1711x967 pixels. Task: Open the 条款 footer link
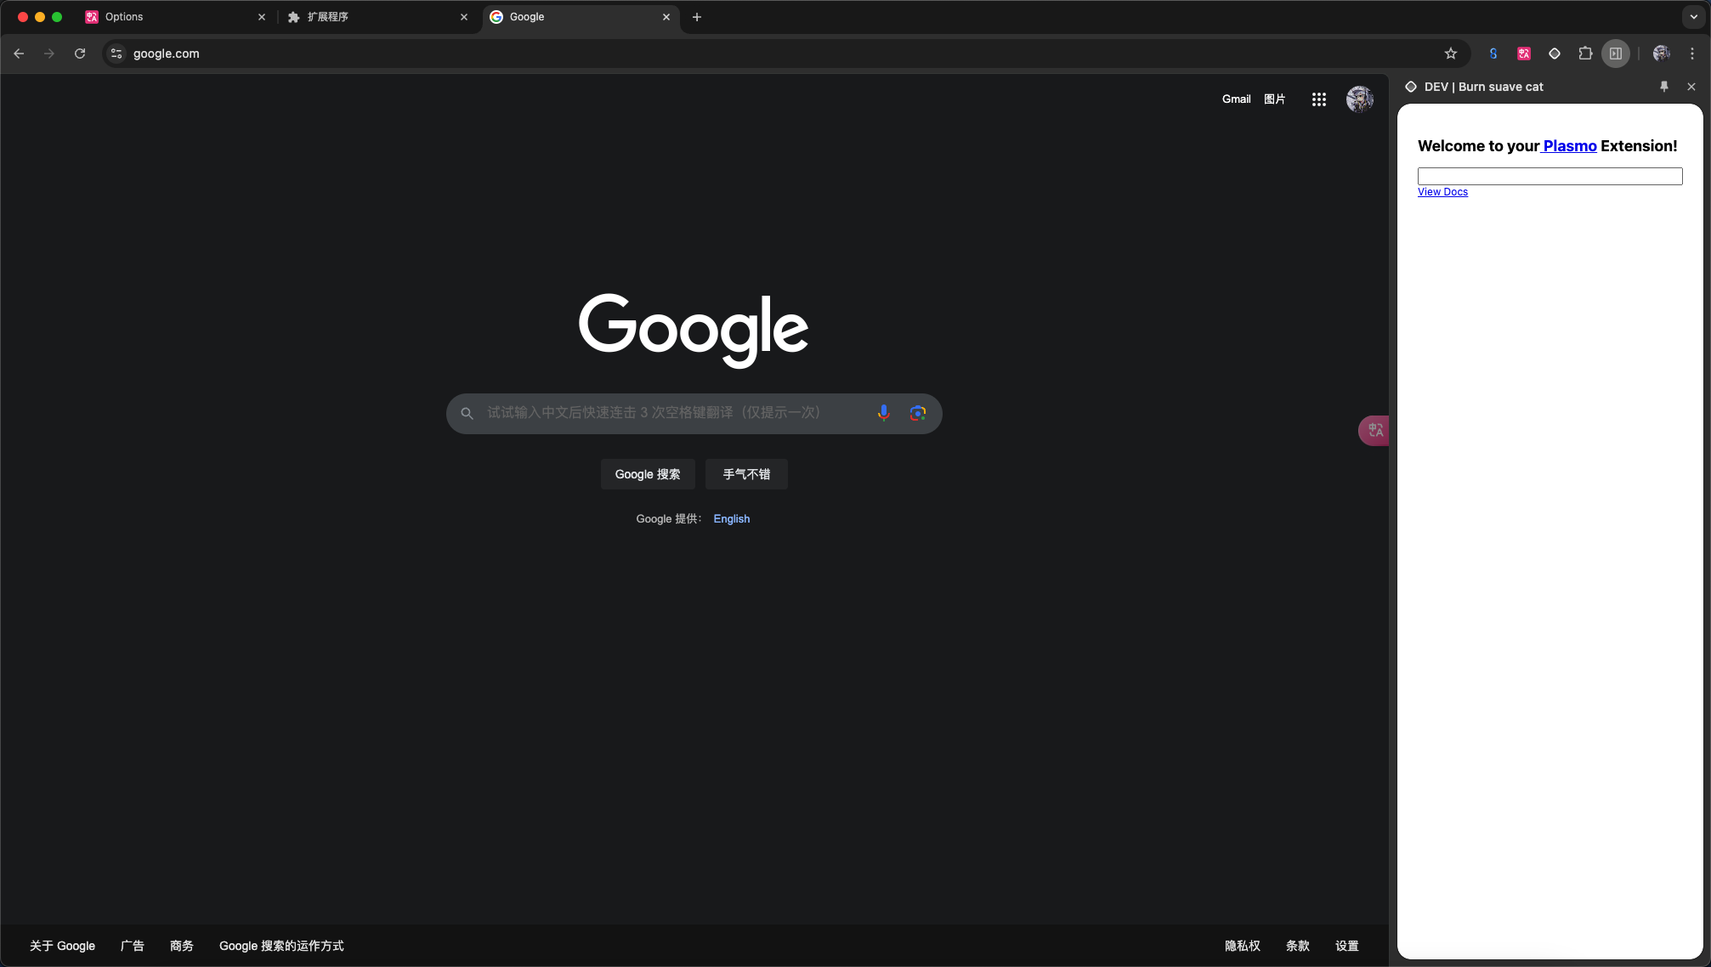[x=1298, y=946]
